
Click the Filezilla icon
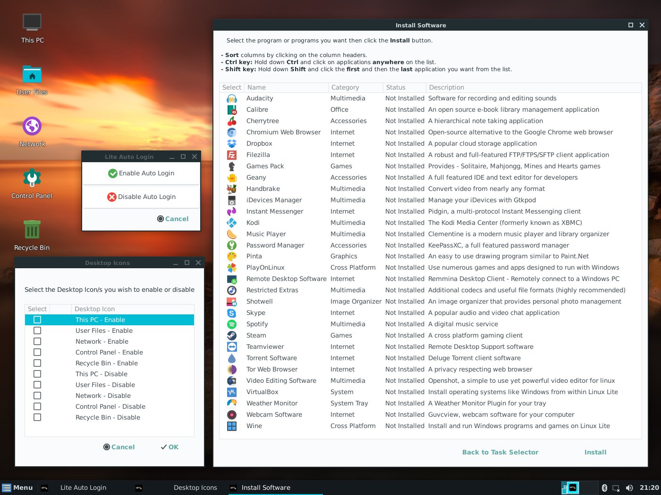[x=232, y=155]
